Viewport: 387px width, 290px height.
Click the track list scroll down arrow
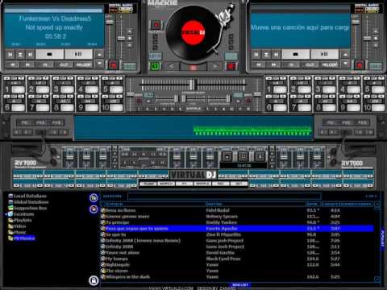pyautogui.click(x=377, y=280)
